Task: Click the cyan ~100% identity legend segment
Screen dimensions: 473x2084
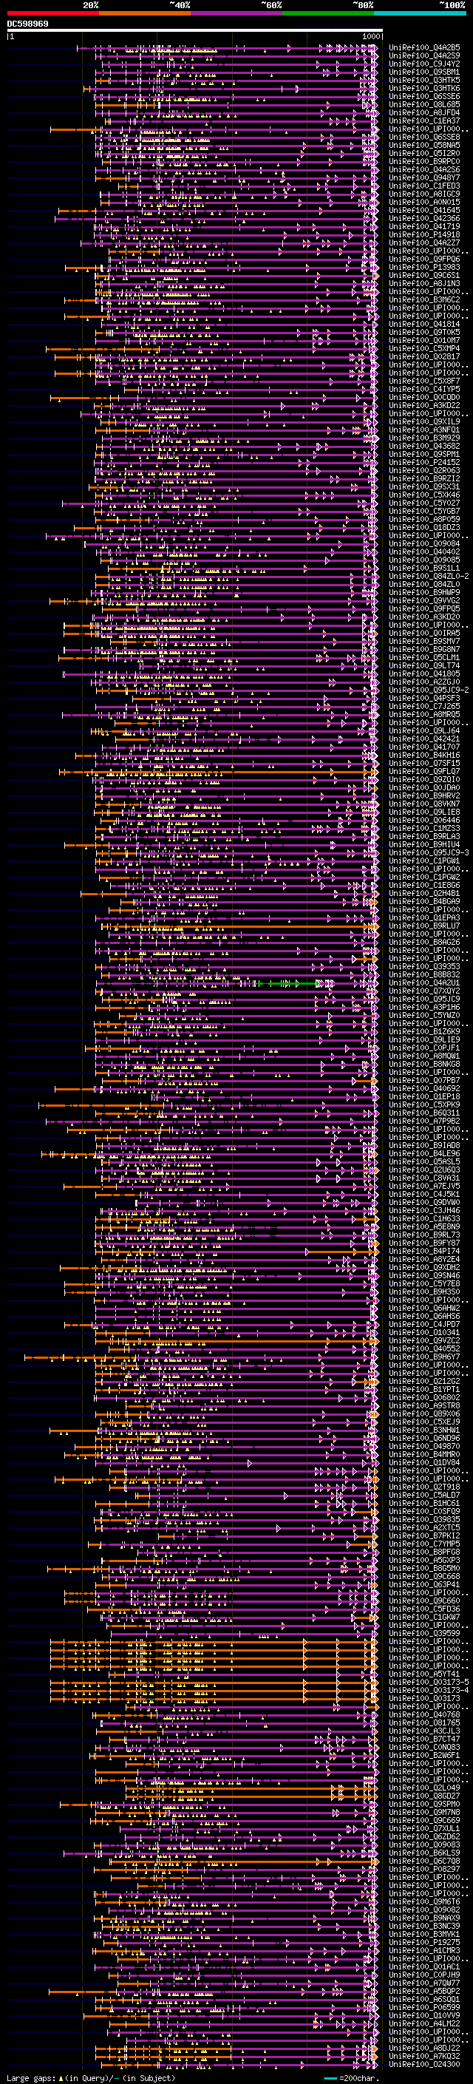Action: tap(421, 14)
